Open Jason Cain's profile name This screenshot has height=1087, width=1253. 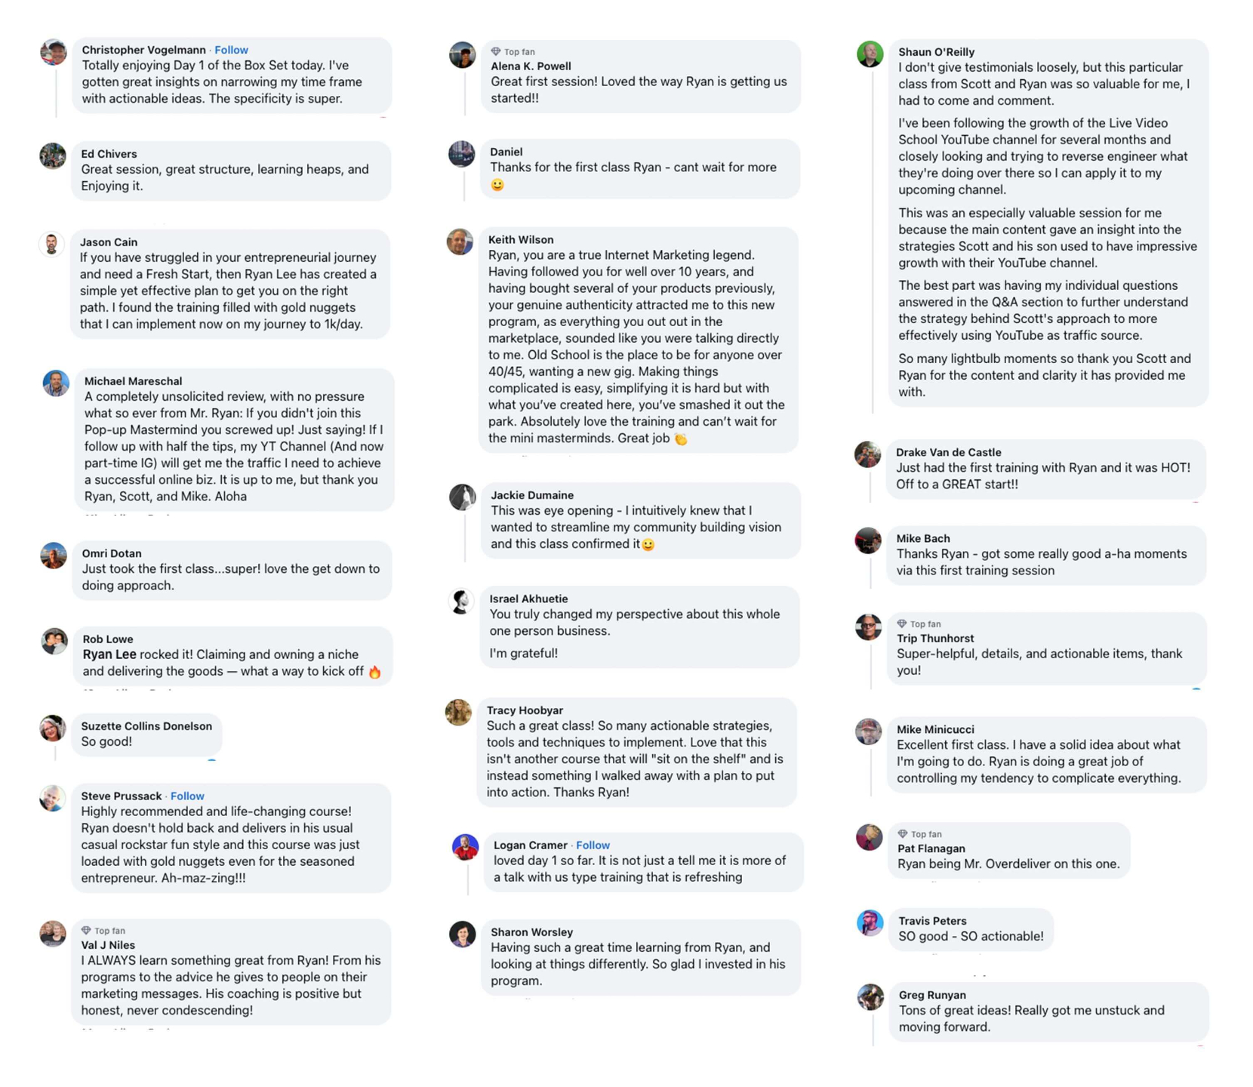(x=109, y=242)
